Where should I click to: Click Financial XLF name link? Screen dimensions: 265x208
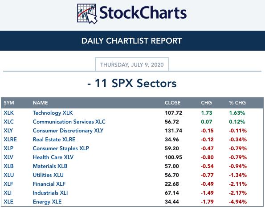click(49, 184)
